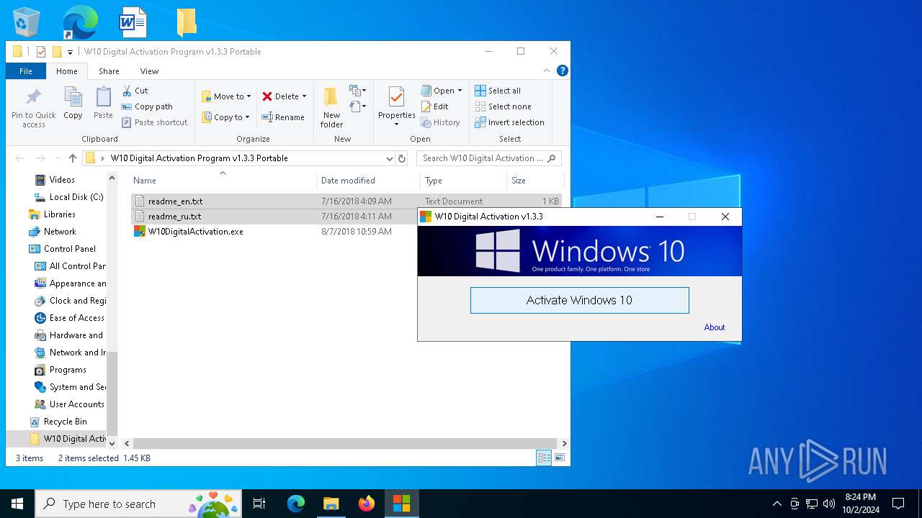Click History in Open group
The image size is (922, 518).
440,122
